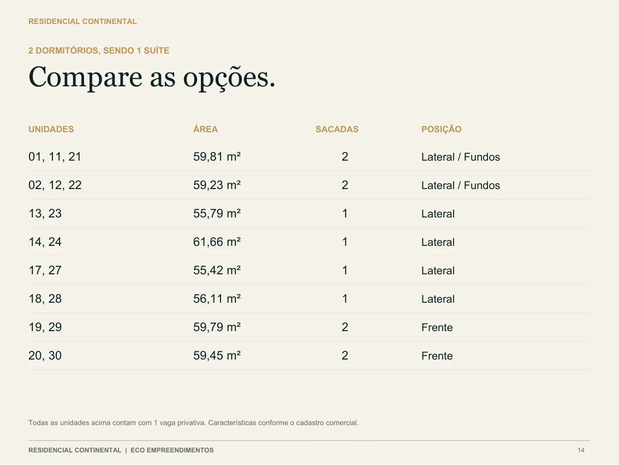Click the UNIDADES column header

coord(51,129)
